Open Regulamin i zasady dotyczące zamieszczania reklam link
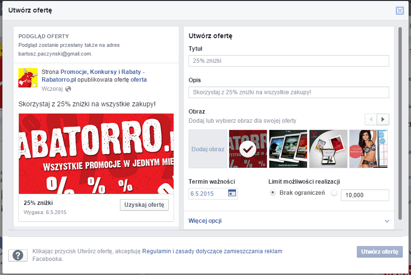This screenshot has height=275, width=411. [x=212, y=251]
